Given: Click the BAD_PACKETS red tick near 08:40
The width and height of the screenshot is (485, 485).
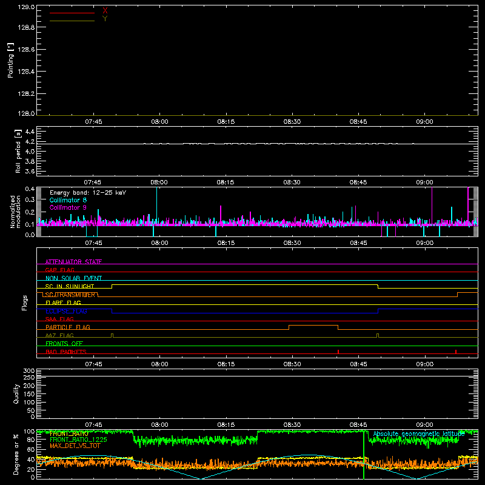Looking at the screenshot, I should tap(338, 352).
